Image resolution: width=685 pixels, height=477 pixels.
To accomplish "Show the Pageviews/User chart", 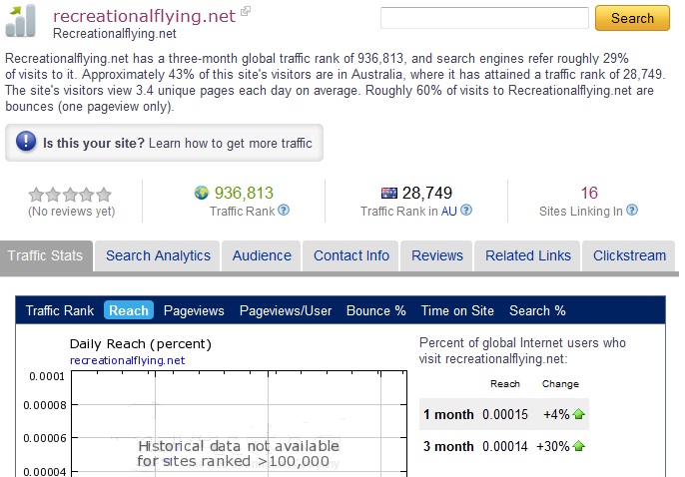I will 286,310.
